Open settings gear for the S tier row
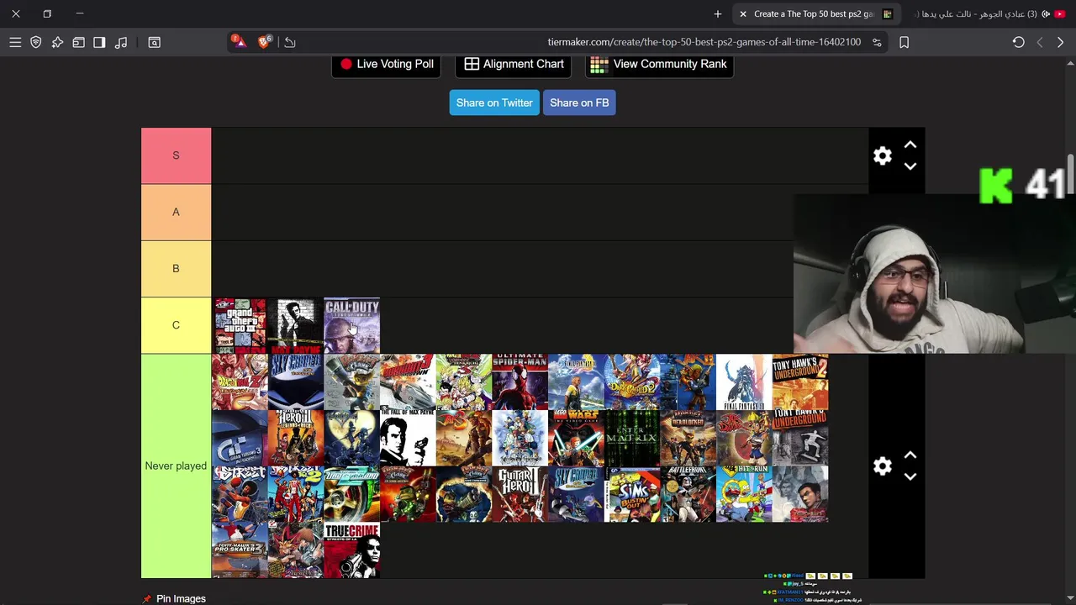The width and height of the screenshot is (1076, 605). (883, 156)
